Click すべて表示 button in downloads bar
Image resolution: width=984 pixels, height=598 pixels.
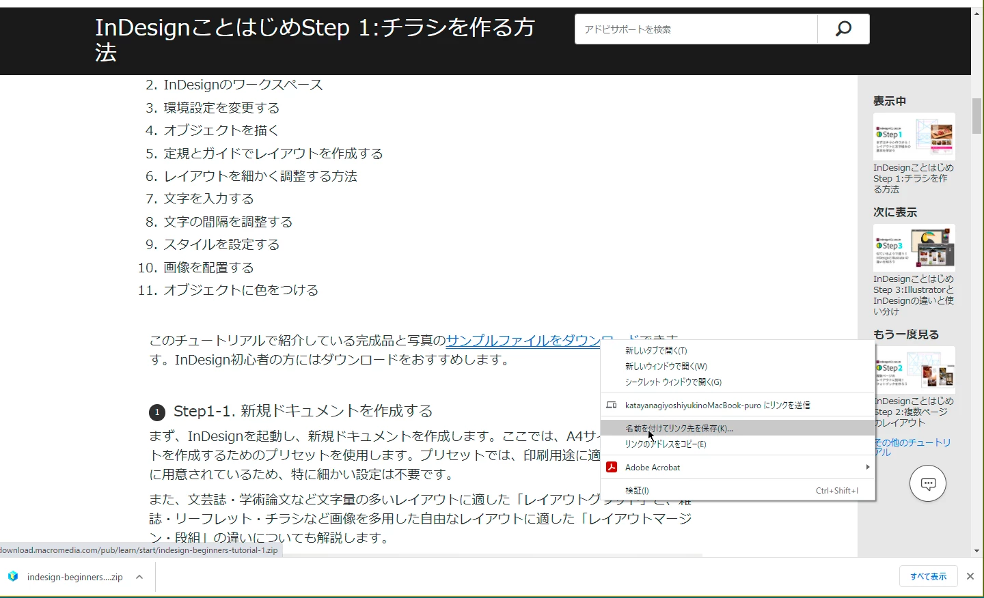pos(928,577)
